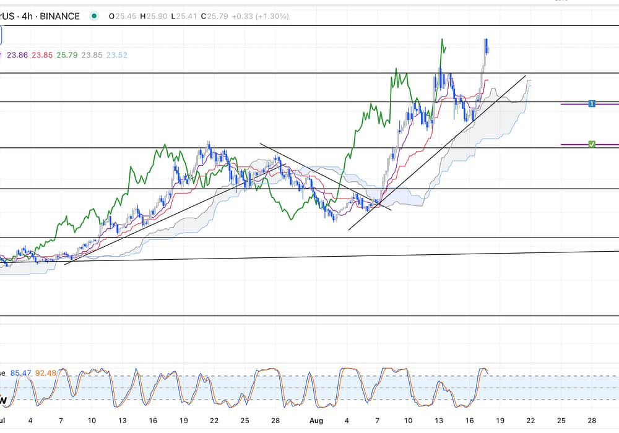Click the light blue 23.52 indicator value

(x=116, y=55)
